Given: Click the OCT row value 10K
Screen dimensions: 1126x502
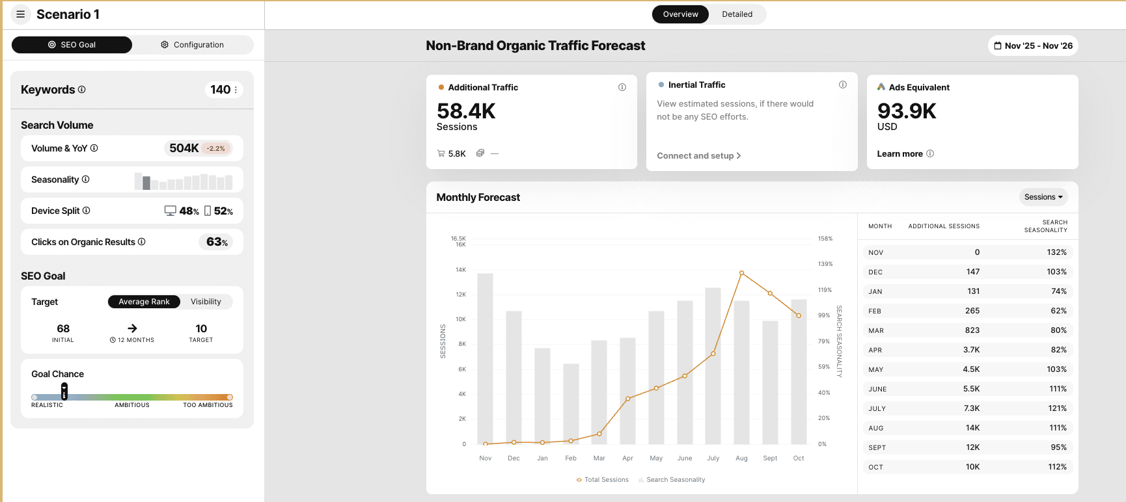Looking at the screenshot, I should click(x=972, y=467).
